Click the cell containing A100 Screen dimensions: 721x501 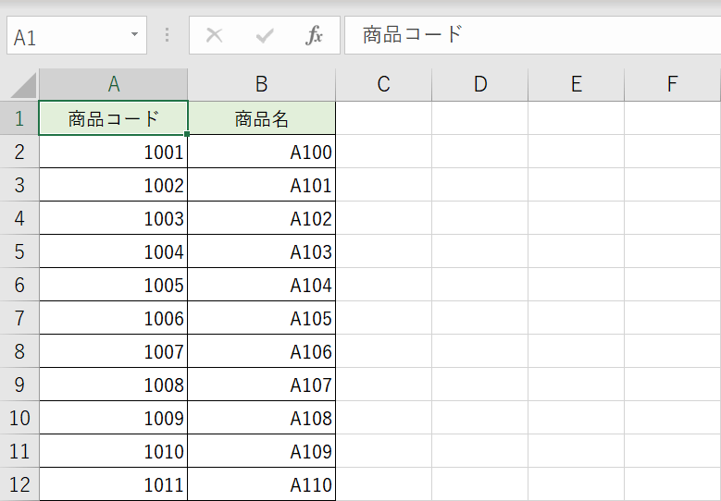click(262, 152)
